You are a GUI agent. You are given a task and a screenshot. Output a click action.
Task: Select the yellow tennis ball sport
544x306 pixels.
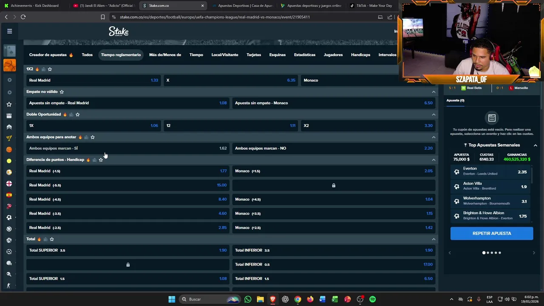9,161
